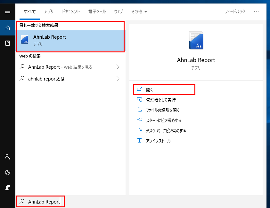Click the AhnLab Report title in the preview pane

click(196, 60)
